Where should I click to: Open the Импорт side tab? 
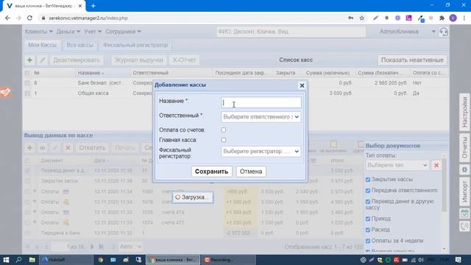464,191
